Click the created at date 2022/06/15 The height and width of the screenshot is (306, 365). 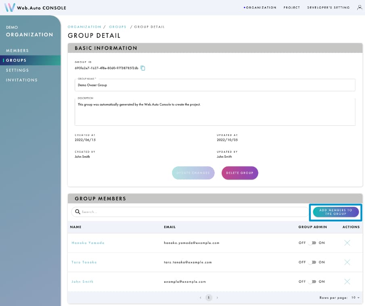85,140
